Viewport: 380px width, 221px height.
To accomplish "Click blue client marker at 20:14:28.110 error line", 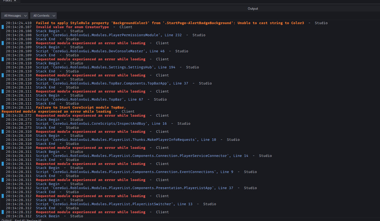I will click(x=3, y=75).
